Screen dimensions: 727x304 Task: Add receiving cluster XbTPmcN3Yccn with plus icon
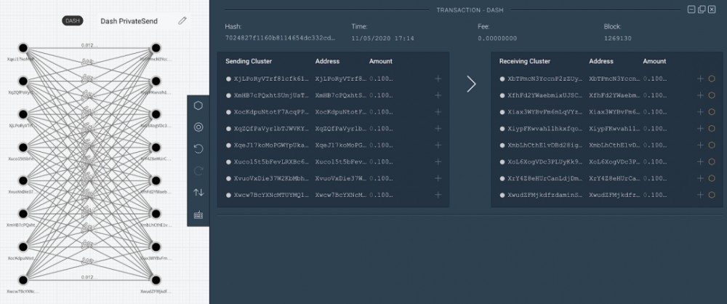click(701, 79)
